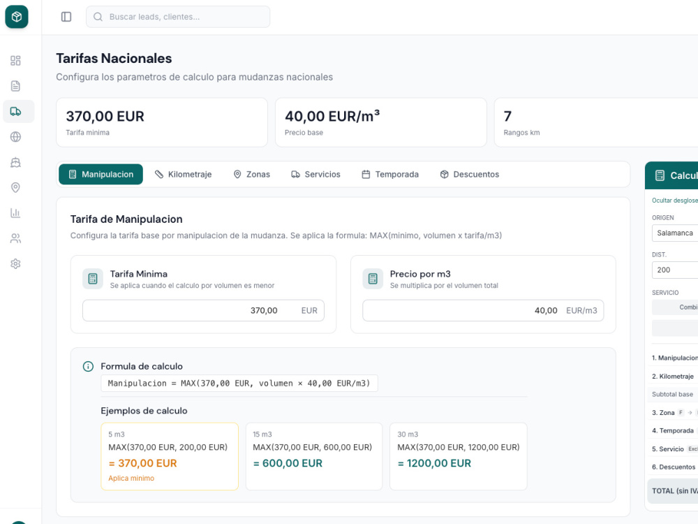Click the Ocultar desglose link
Viewport: 698px width, 524px height.
tap(675, 201)
